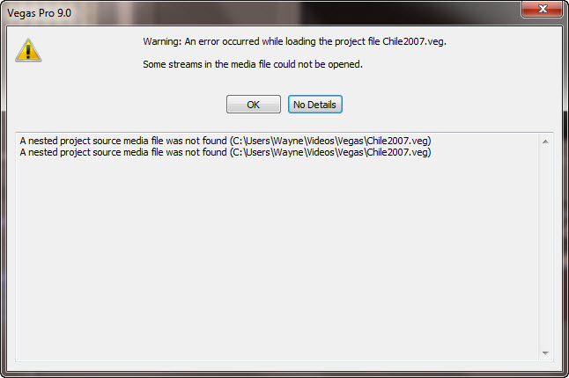Viewport: 569px width, 378px height.
Task: Close the Vegas Pro 9.0 dialog
Action: (543, 9)
